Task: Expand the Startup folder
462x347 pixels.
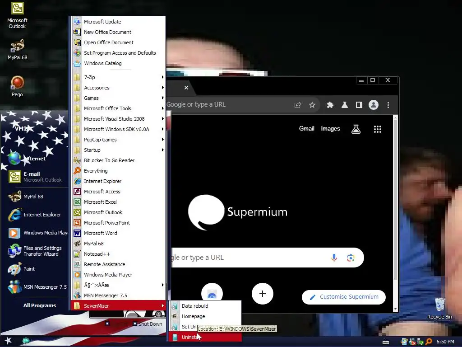Action: 118,150
